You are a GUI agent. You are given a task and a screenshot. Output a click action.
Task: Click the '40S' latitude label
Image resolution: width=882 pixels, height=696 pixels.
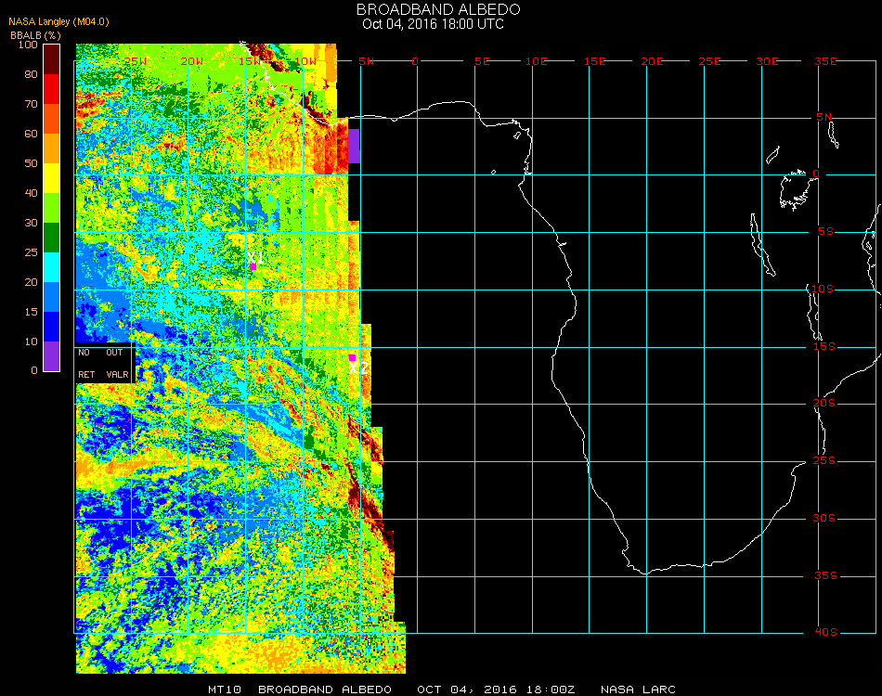click(825, 633)
